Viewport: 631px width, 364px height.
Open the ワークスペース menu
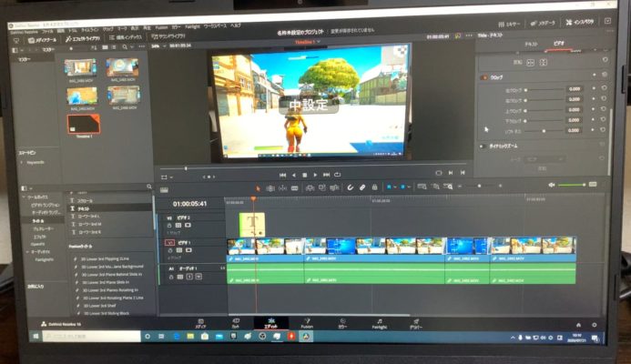215,26
